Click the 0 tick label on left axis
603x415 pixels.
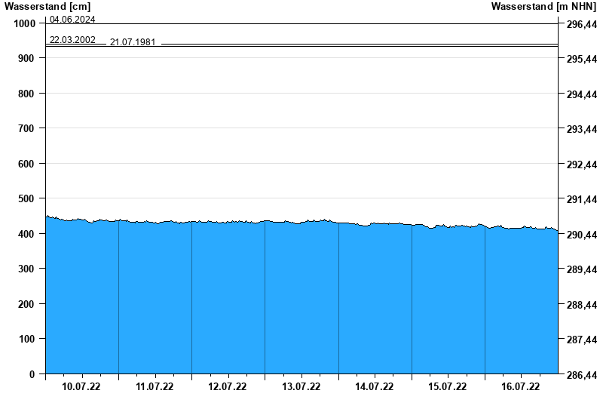(x=32, y=374)
